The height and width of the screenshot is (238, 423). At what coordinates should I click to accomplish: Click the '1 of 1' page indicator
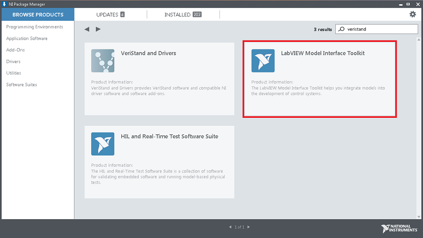(239, 227)
